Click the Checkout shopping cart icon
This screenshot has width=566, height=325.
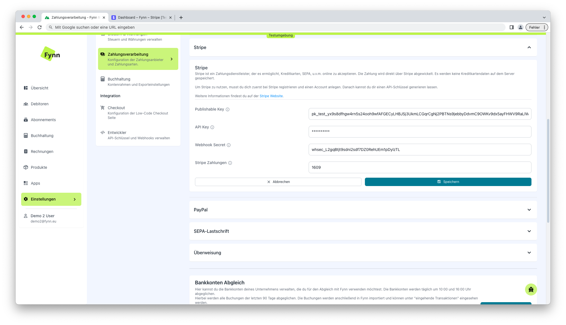[x=103, y=108]
